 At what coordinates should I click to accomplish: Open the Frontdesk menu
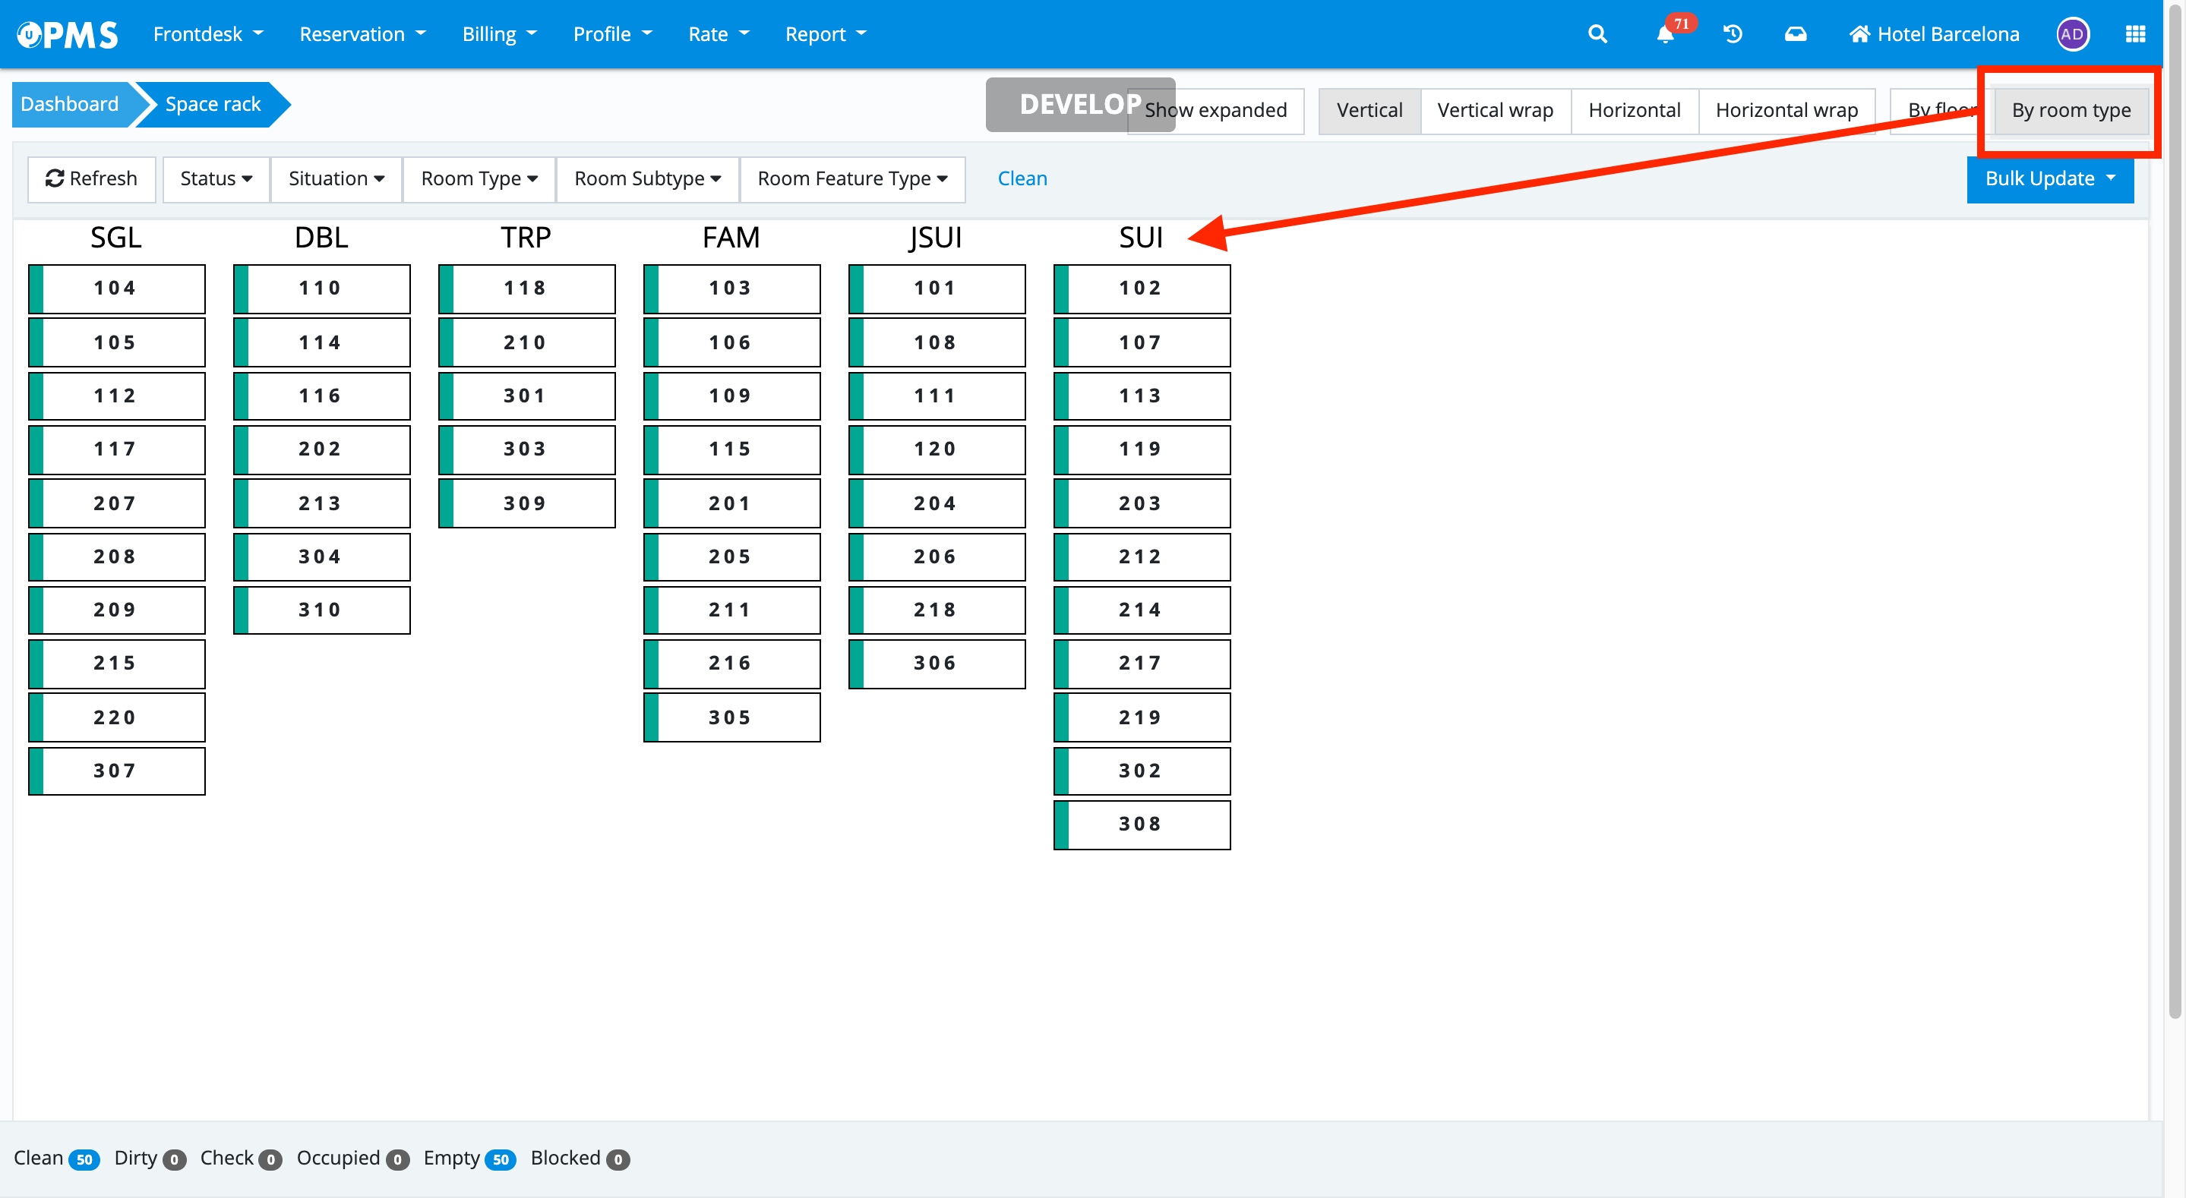click(x=208, y=34)
